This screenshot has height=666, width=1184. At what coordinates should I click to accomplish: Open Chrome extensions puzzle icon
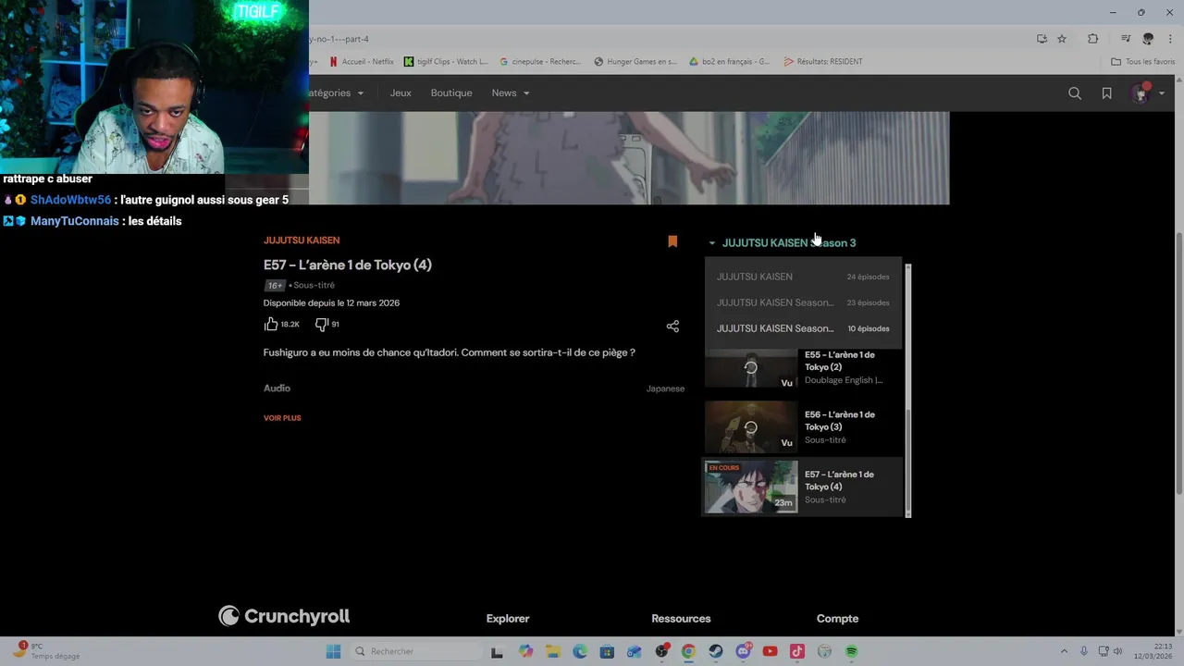pos(1093,39)
